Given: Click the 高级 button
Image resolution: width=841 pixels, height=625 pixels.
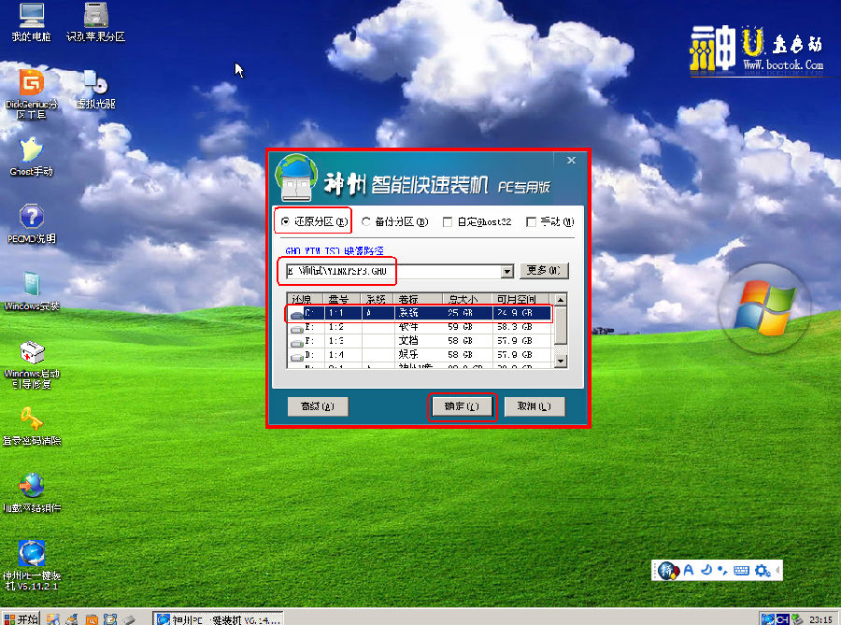Looking at the screenshot, I should (x=319, y=406).
